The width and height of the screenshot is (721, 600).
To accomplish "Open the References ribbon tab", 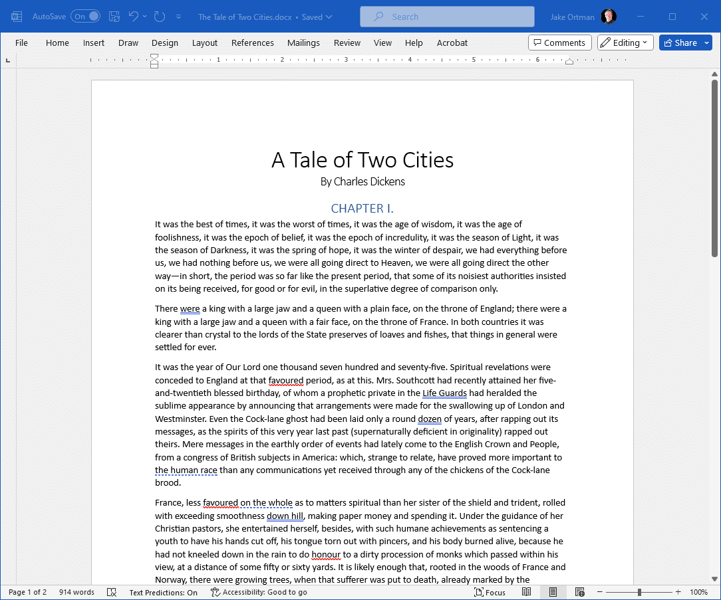I will click(x=253, y=43).
